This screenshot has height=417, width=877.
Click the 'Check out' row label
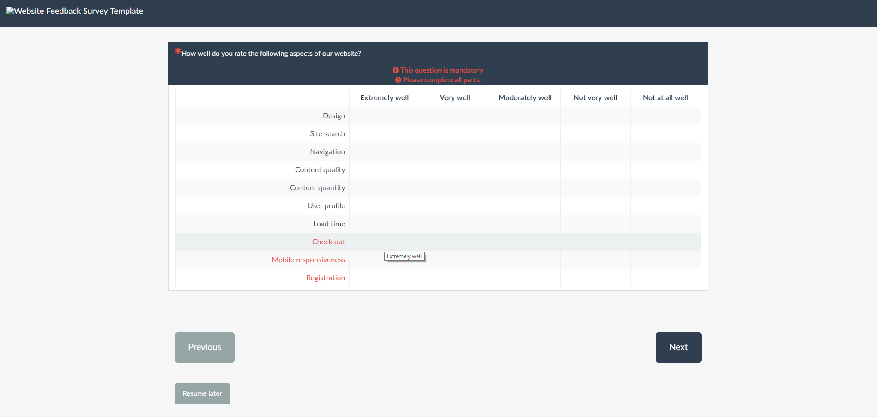point(328,242)
